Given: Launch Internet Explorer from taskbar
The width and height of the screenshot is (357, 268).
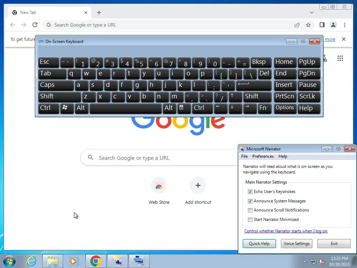Looking at the screenshot, I should (31, 261).
